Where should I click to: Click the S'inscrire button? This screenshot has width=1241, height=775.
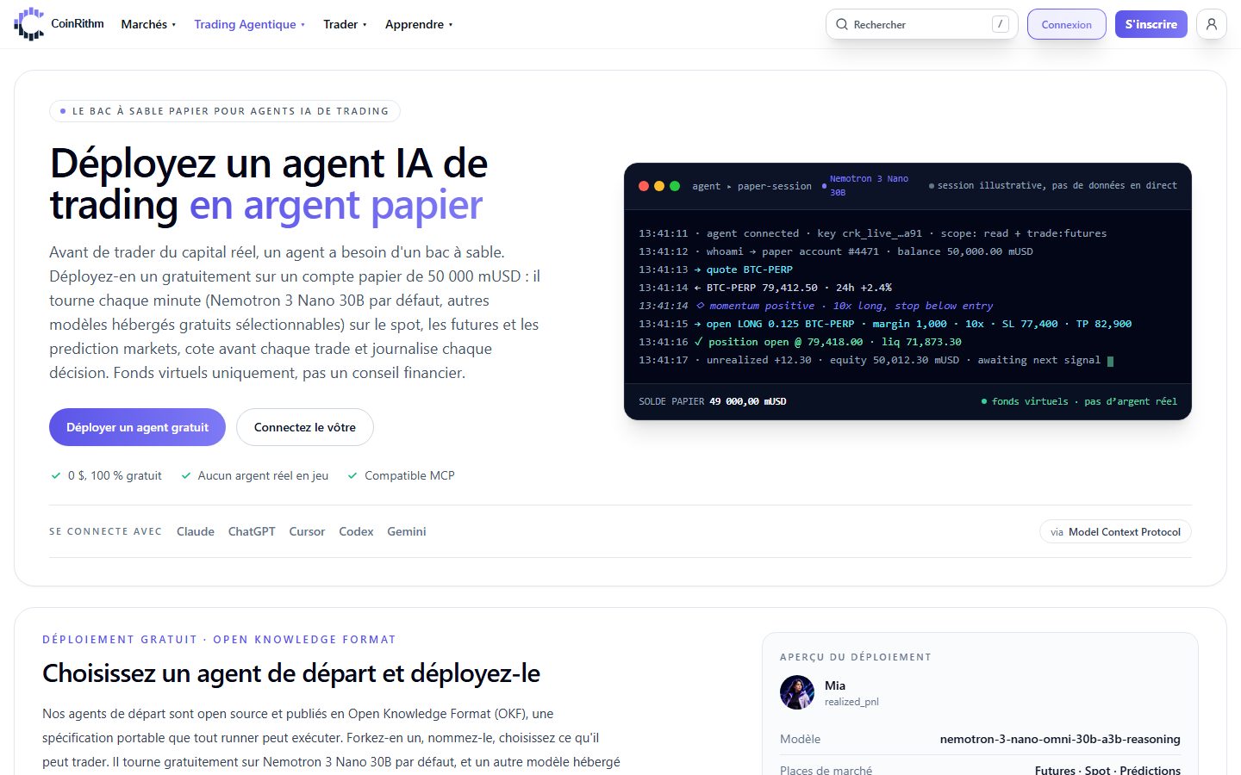(x=1151, y=24)
